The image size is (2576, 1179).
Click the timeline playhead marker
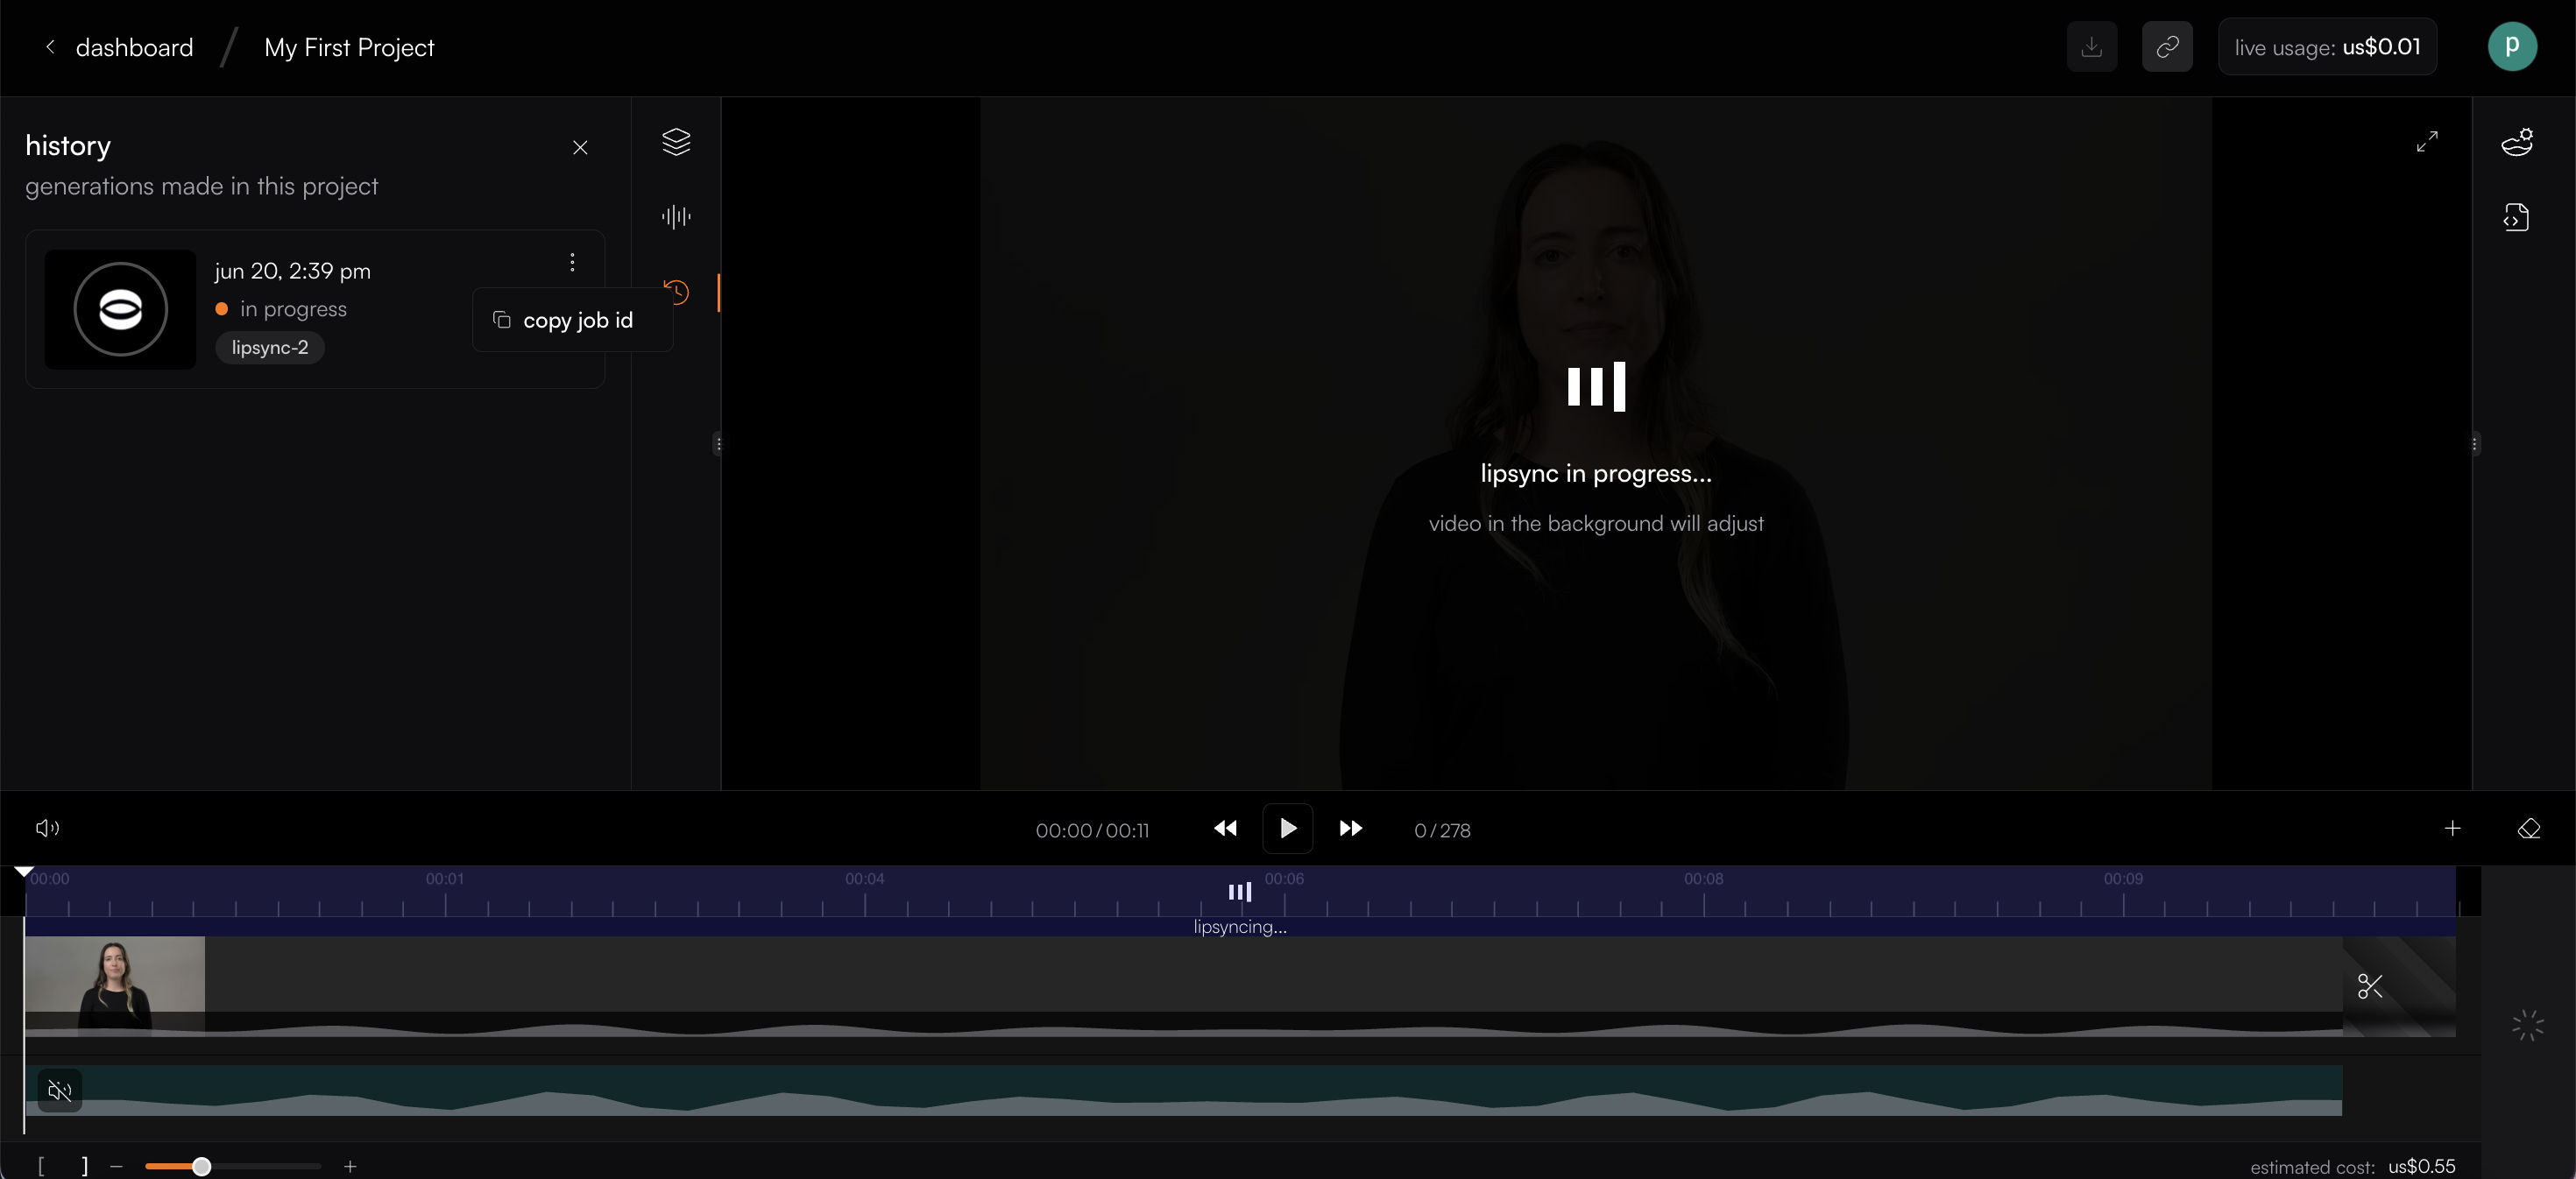24,872
